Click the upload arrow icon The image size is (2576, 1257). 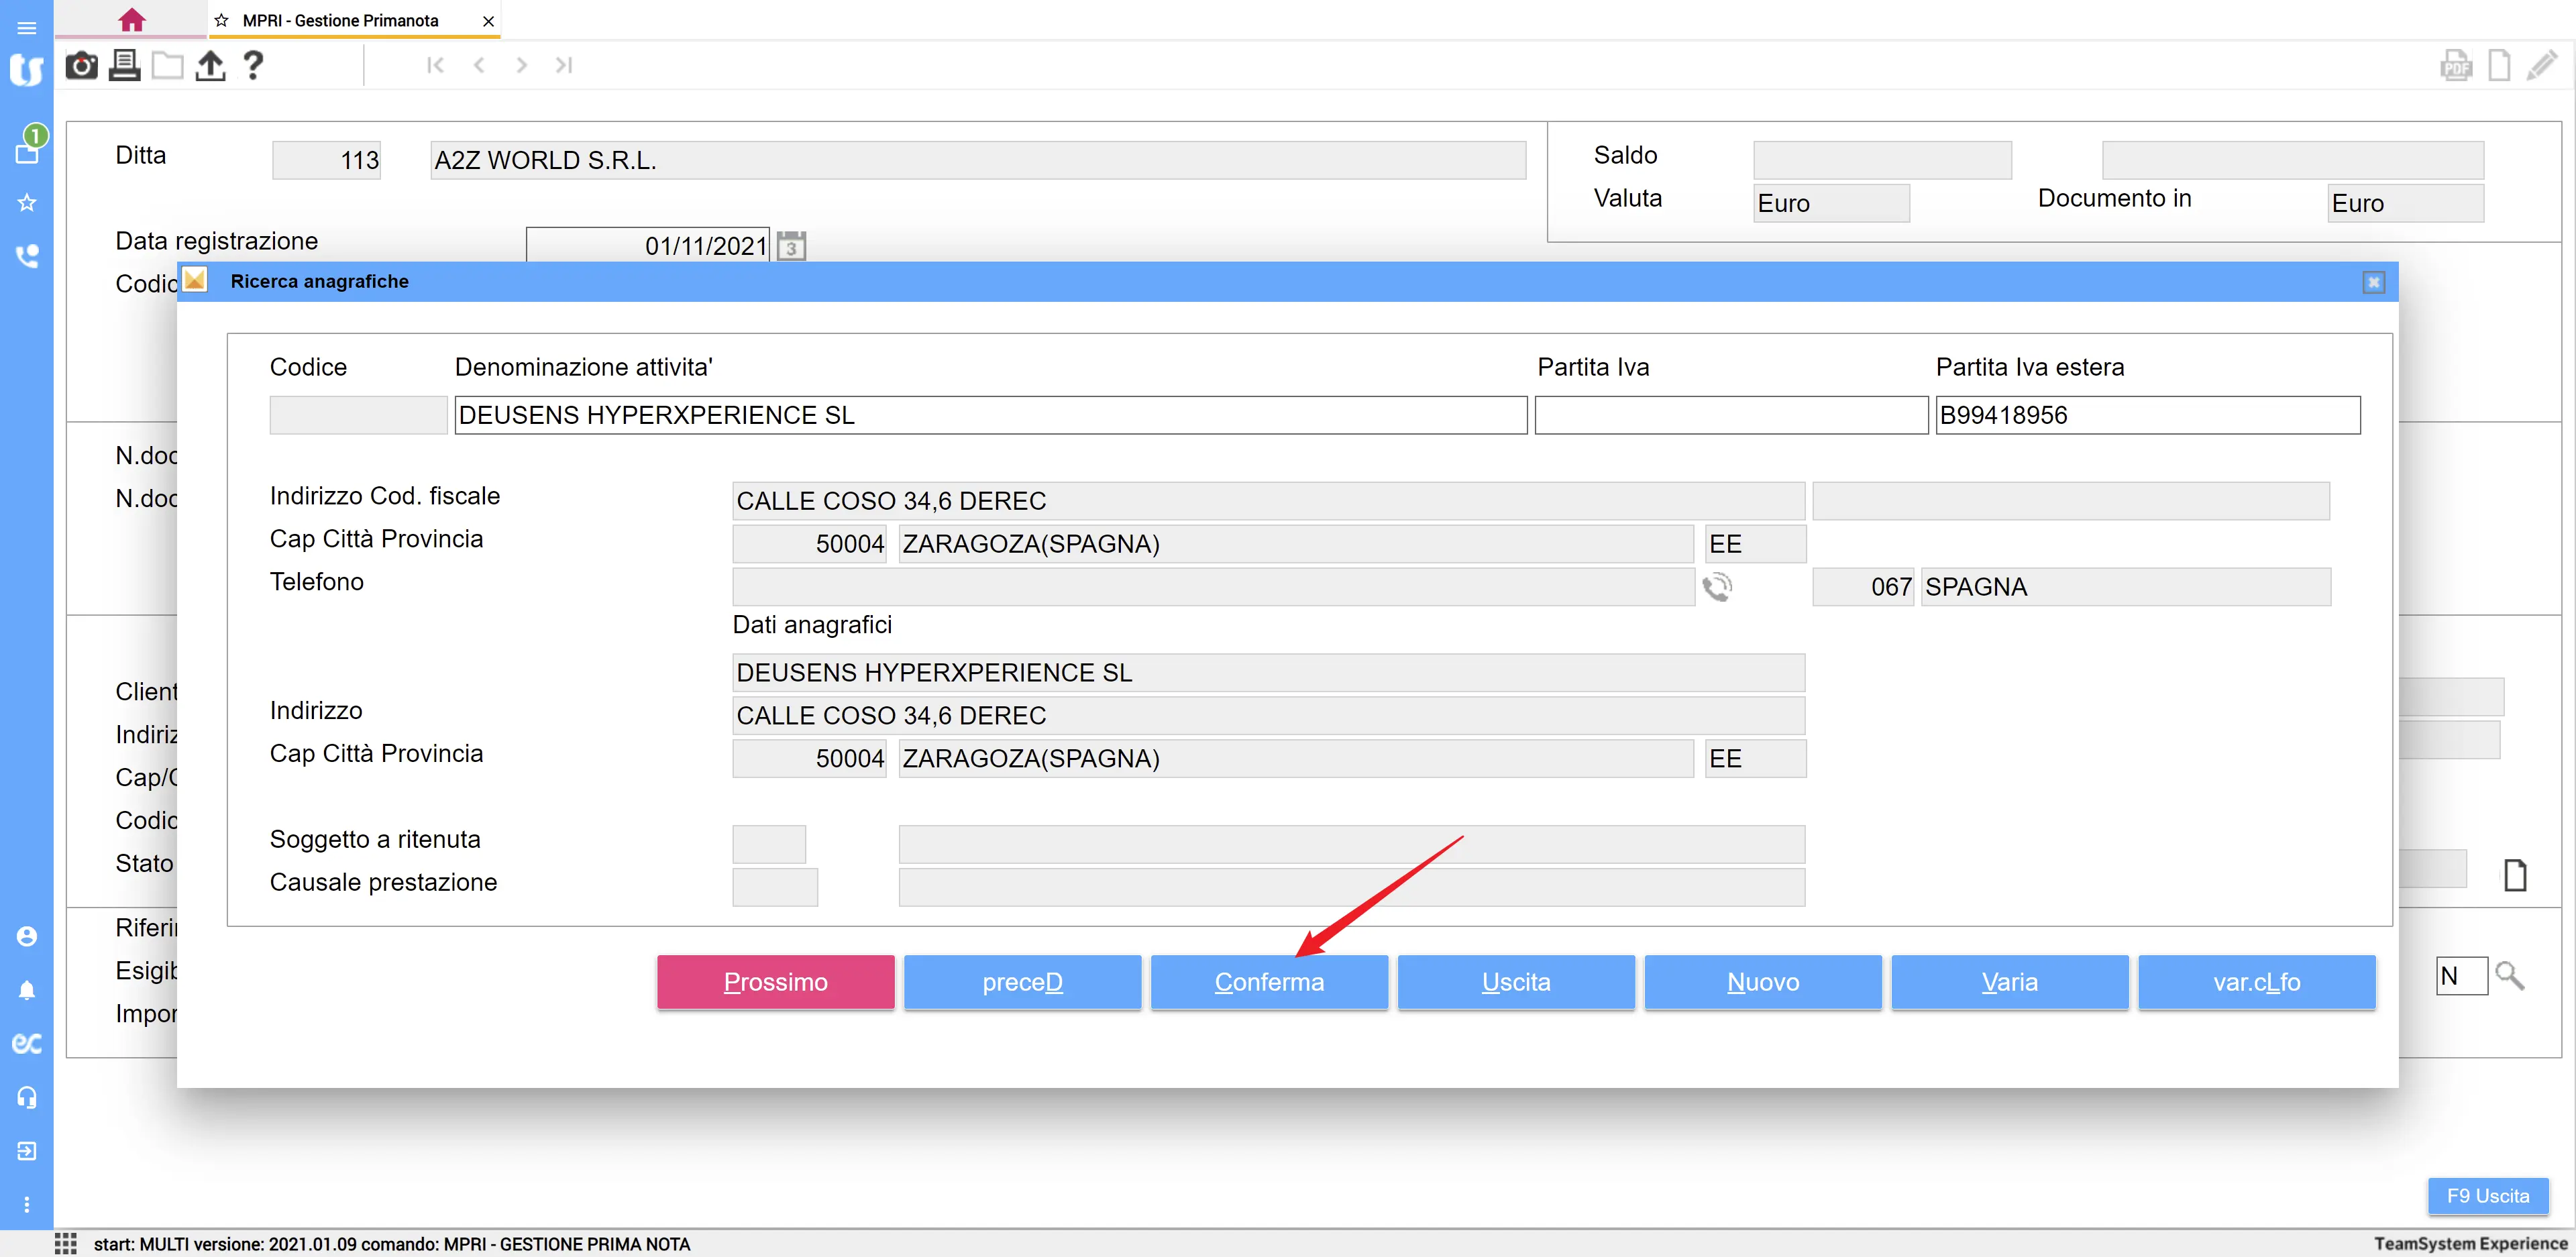tap(210, 66)
